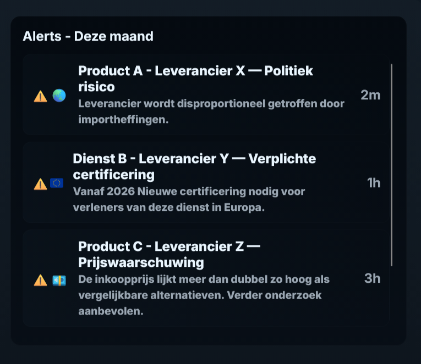Click the warning icon on the Product C alert
This screenshot has width=421, height=364.
[x=40, y=280]
